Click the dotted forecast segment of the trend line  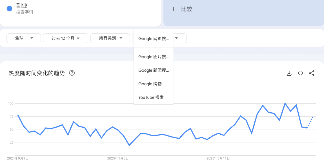[310, 122]
